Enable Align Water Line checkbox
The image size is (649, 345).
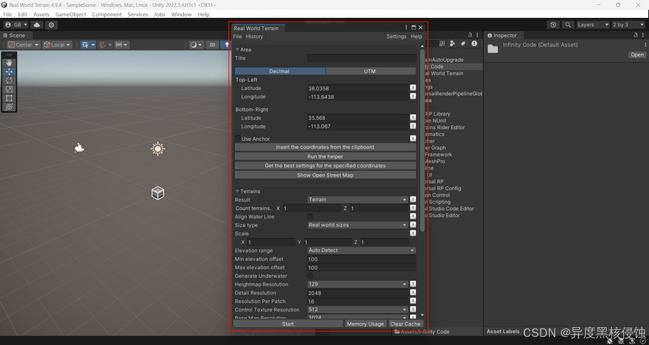310,216
